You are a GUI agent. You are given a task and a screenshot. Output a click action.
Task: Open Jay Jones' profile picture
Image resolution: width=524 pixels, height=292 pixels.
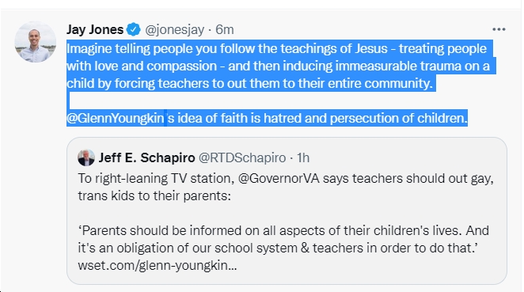coord(35,42)
